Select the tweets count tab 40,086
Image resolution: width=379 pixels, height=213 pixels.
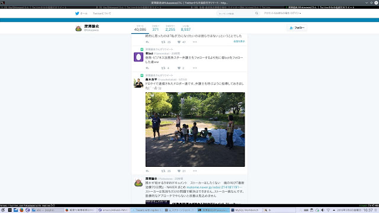tap(140, 28)
